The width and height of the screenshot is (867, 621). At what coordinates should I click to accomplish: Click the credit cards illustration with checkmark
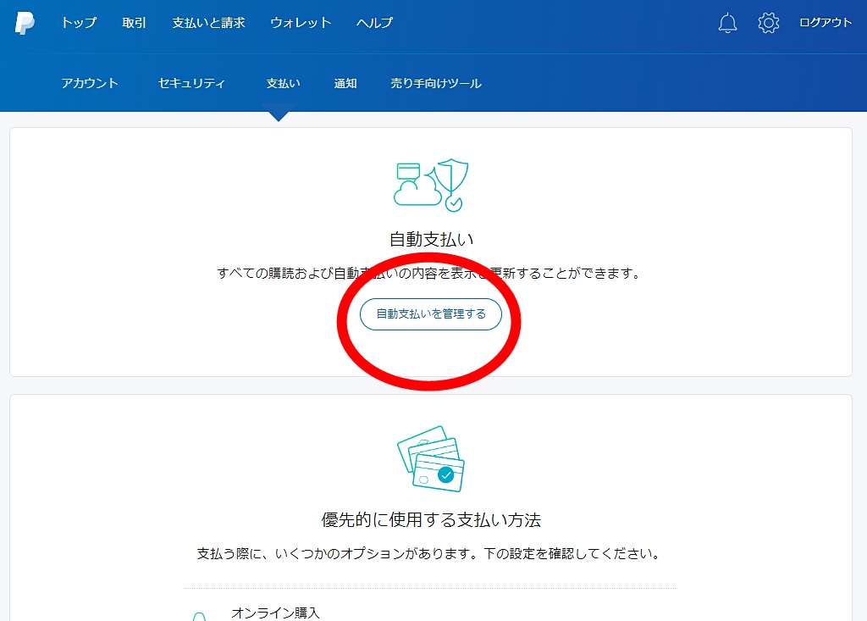431,458
